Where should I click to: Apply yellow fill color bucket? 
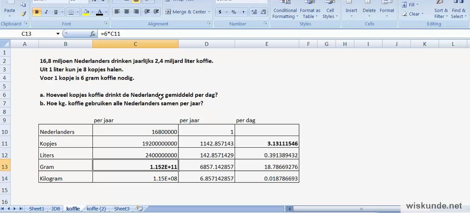click(x=86, y=12)
